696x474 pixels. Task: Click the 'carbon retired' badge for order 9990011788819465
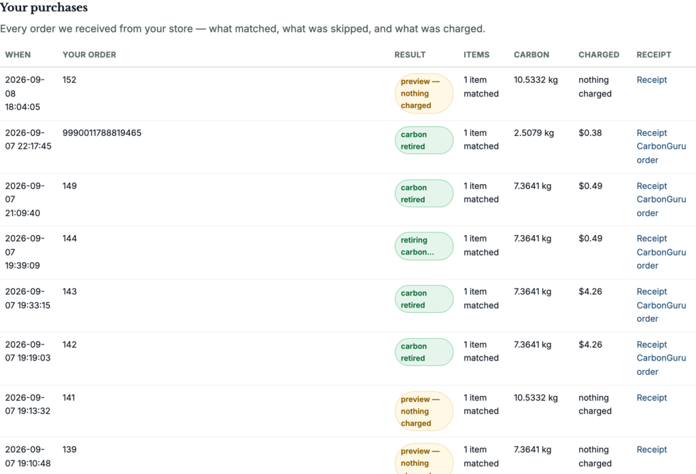[x=424, y=141]
